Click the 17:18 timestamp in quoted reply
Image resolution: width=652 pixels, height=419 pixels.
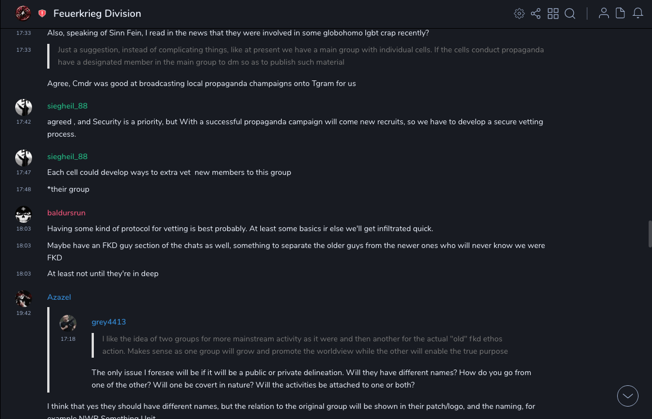point(68,339)
